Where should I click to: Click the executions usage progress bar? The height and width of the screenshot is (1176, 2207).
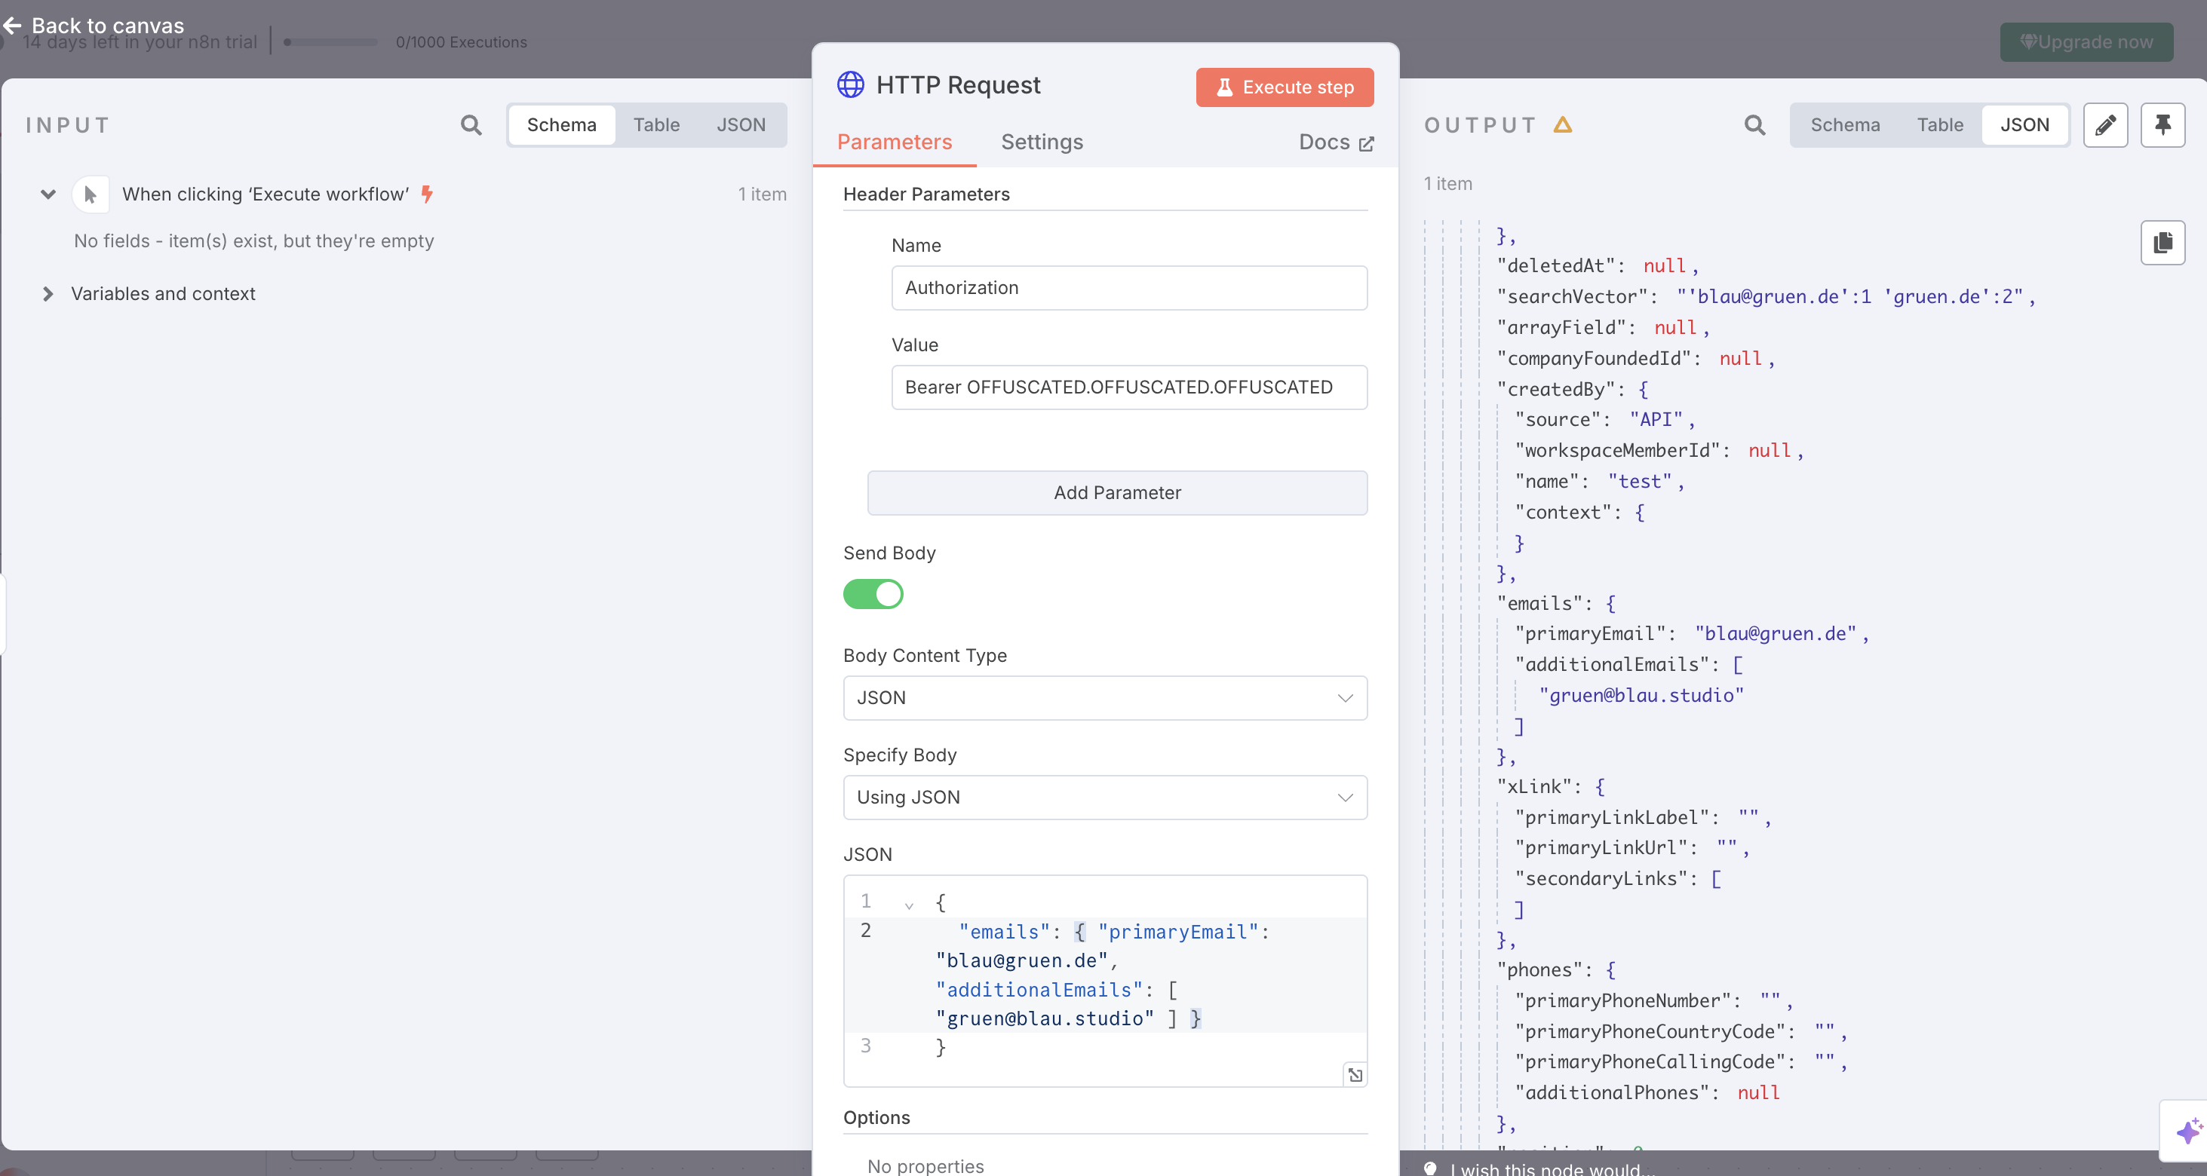point(330,42)
